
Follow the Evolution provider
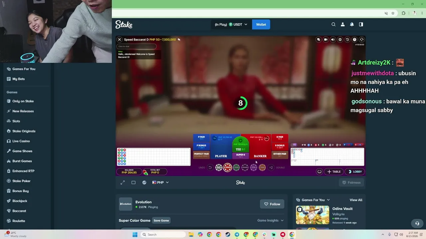272,204
